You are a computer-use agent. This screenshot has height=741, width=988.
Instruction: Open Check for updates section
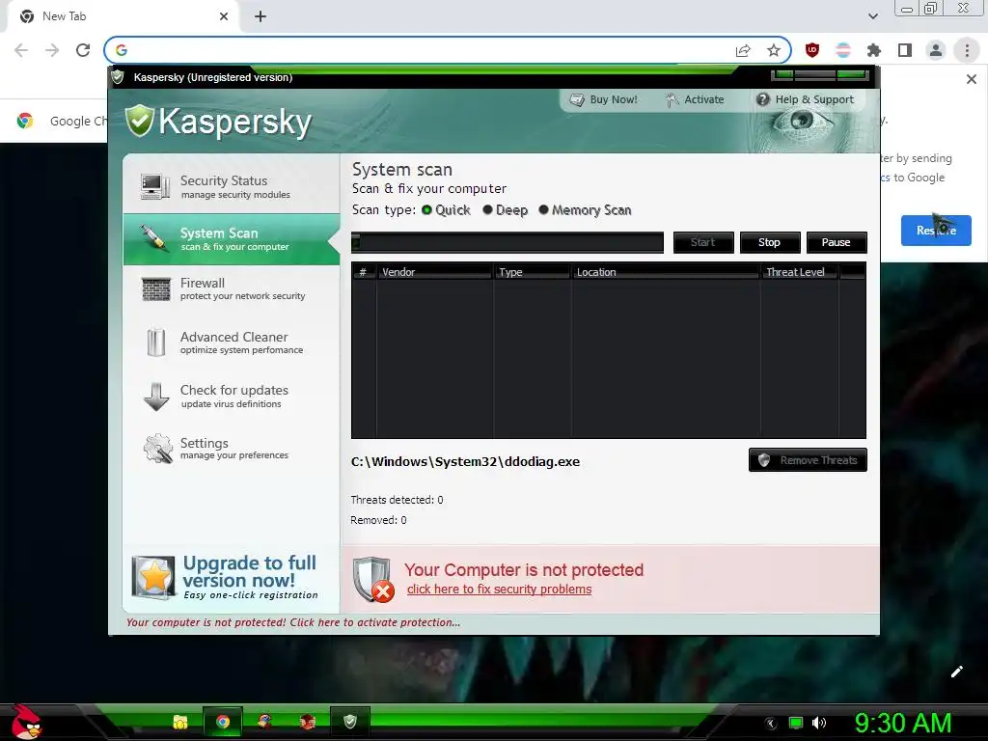tap(232, 397)
